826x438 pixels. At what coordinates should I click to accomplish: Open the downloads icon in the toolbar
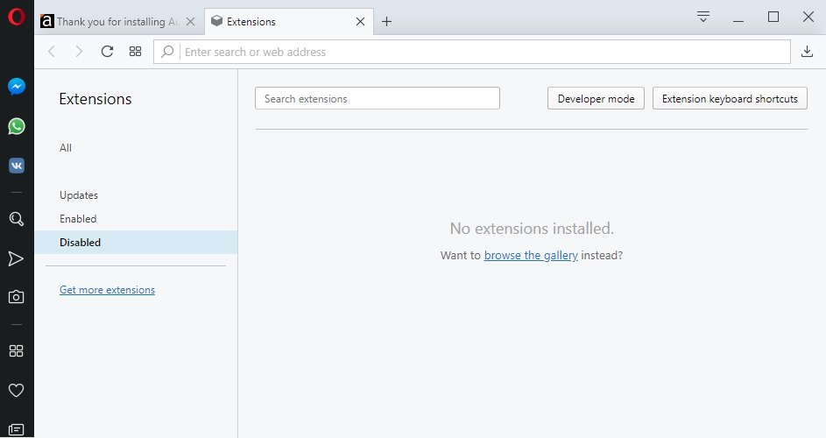click(807, 52)
